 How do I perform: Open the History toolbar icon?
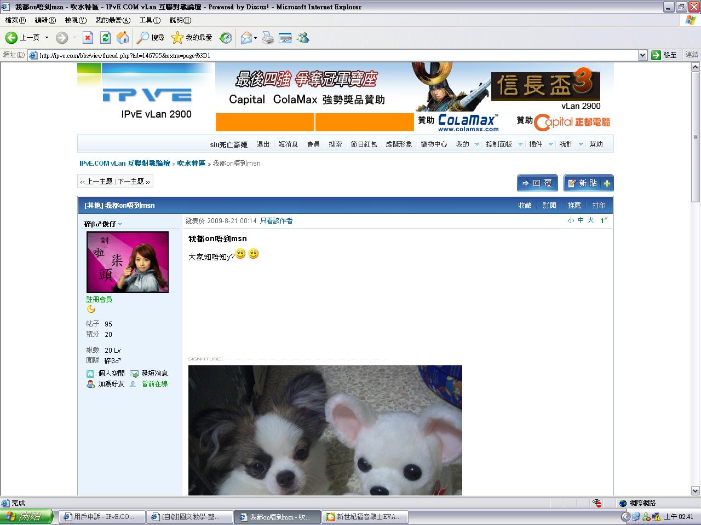click(226, 38)
